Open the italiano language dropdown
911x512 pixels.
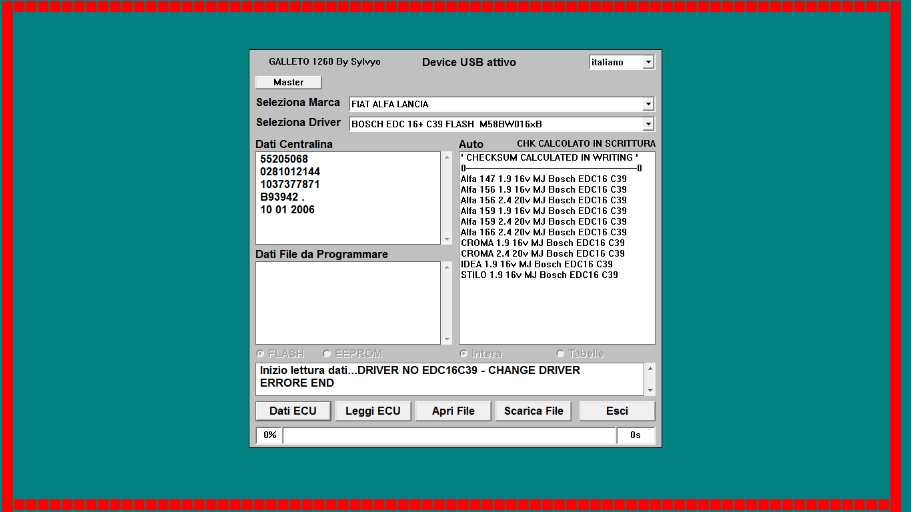(648, 62)
